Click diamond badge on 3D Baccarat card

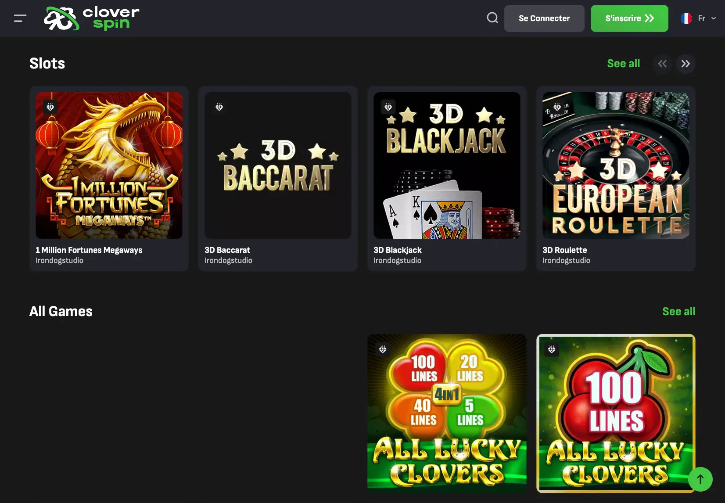(219, 107)
